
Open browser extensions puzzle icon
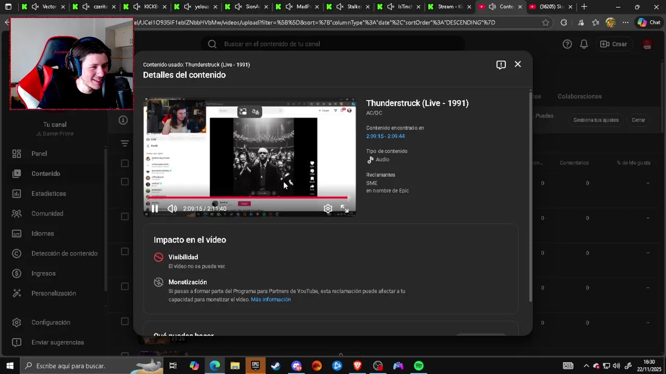[x=563, y=22]
